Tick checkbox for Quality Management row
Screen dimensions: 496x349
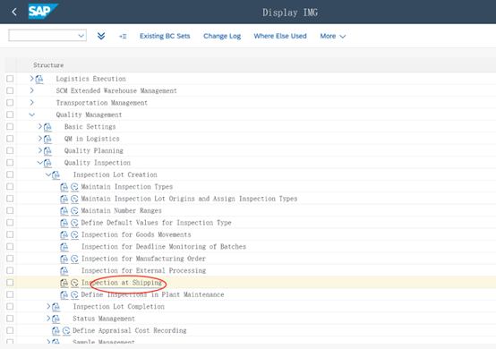[10, 115]
